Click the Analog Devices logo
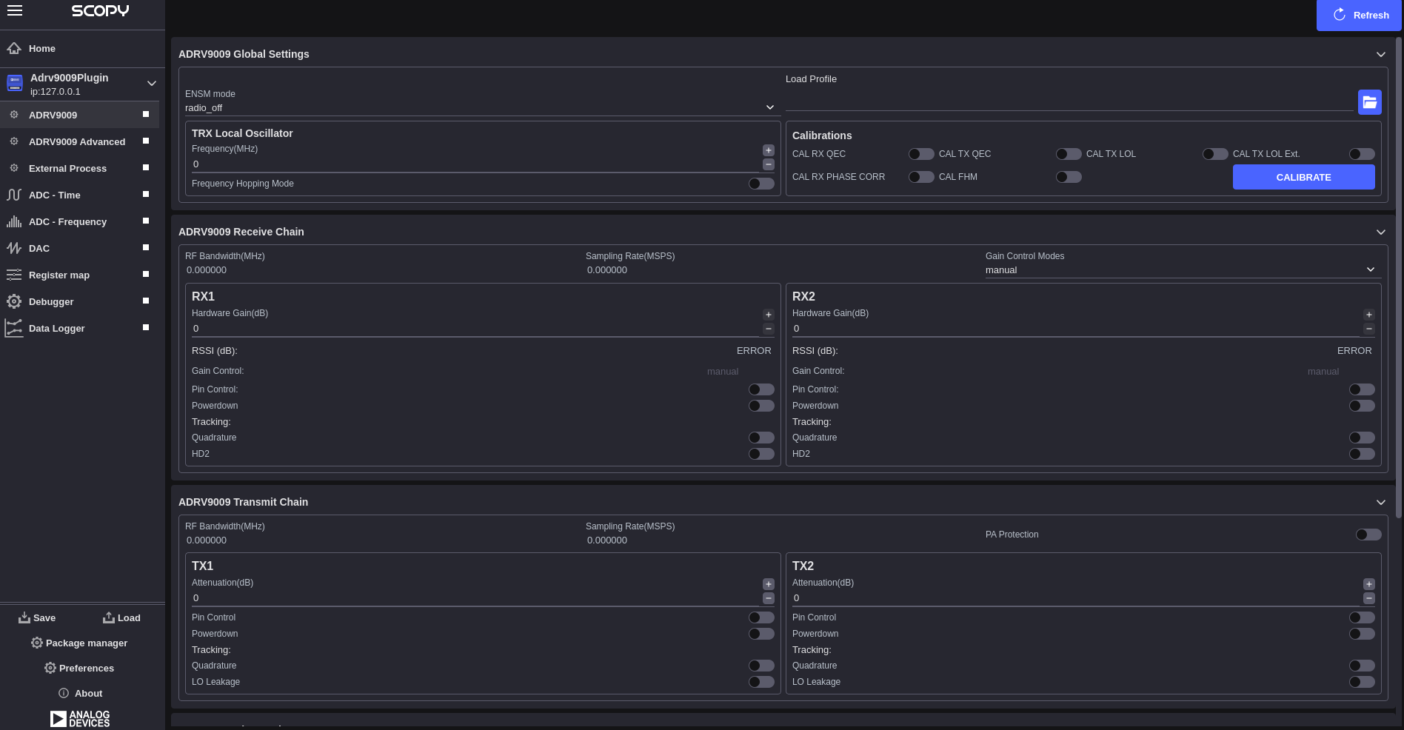 pos(80,719)
